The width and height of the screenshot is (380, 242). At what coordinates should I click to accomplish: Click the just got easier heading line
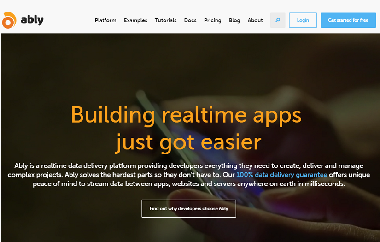click(188, 143)
